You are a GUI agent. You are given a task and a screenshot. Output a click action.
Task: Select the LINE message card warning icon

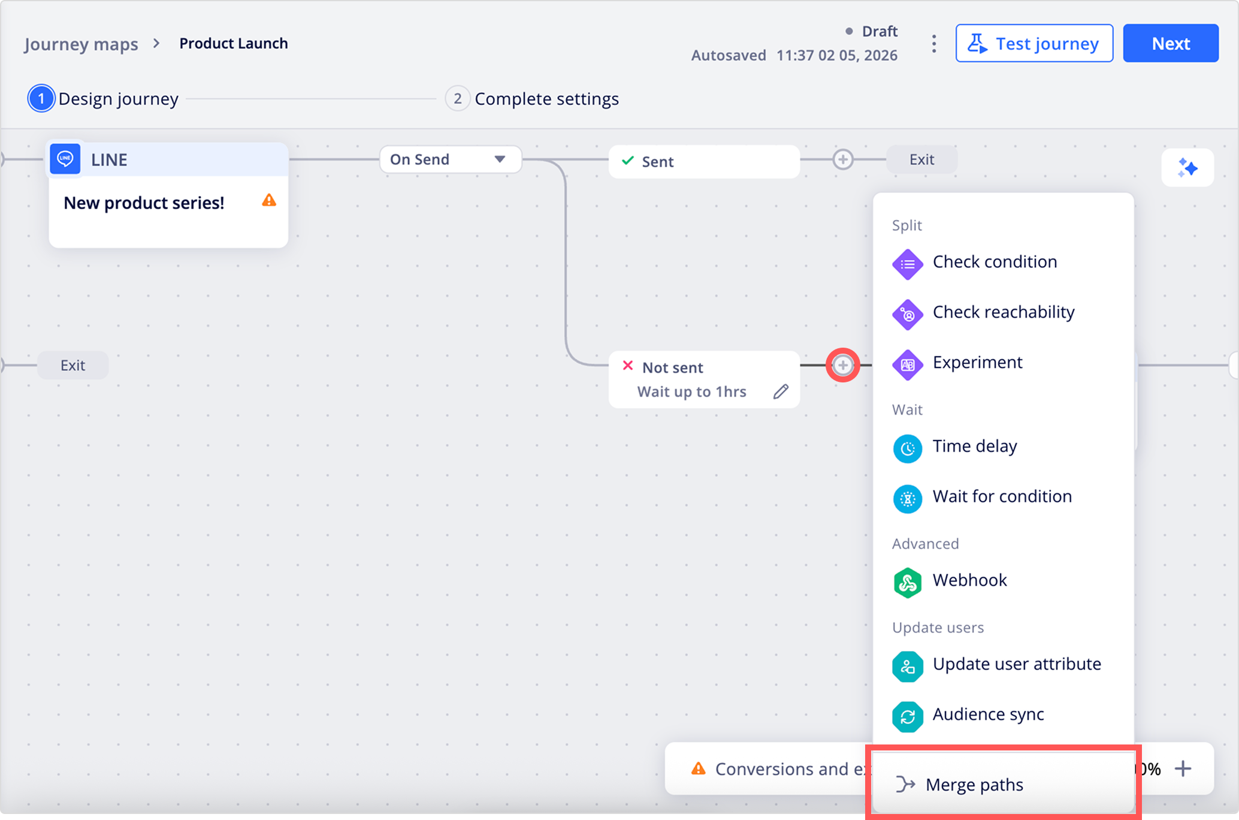pos(269,200)
